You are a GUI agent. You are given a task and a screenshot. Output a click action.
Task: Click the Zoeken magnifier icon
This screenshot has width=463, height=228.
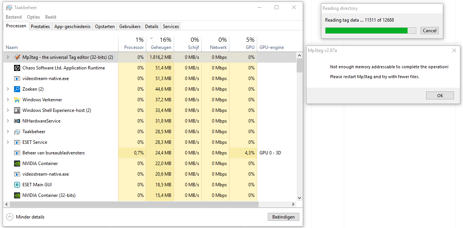[x=17, y=89]
